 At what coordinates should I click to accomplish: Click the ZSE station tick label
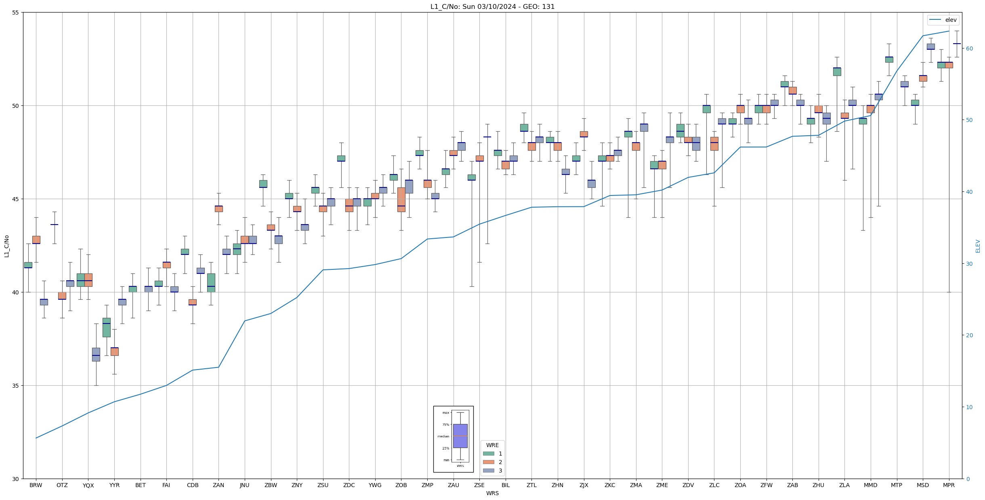click(x=479, y=485)
